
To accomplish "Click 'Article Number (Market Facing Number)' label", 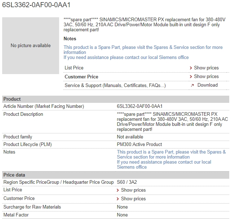I will point(44,106).
